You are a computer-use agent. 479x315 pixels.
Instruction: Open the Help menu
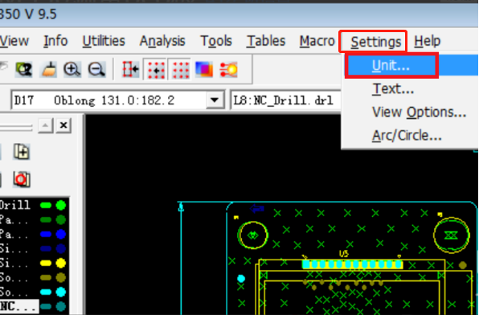pyautogui.click(x=427, y=41)
